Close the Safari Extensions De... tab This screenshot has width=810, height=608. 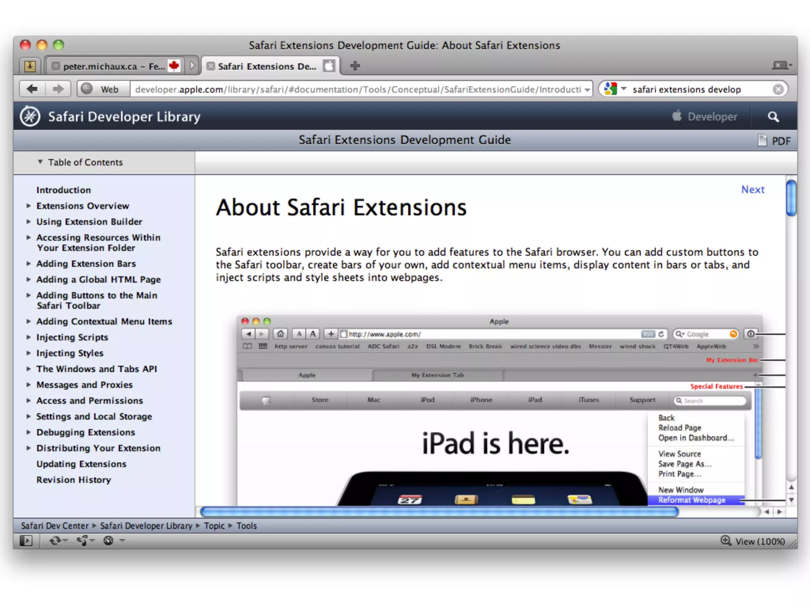tap(211, 66)
